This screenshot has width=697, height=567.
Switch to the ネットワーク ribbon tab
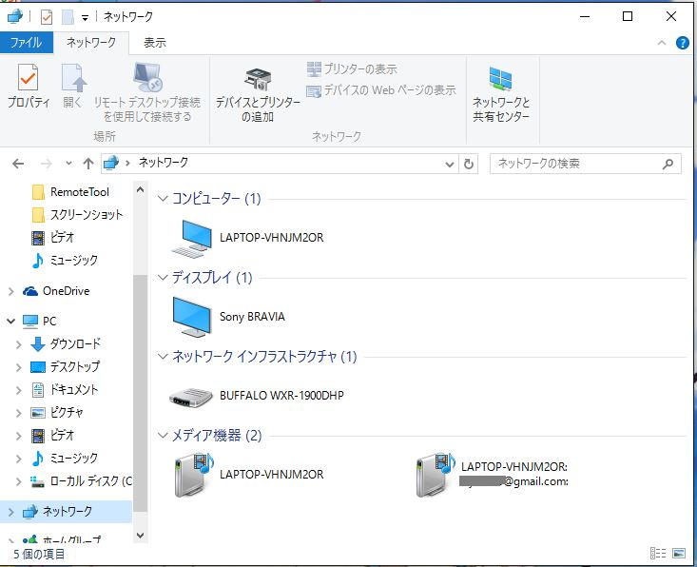click(x=91, y=43)
